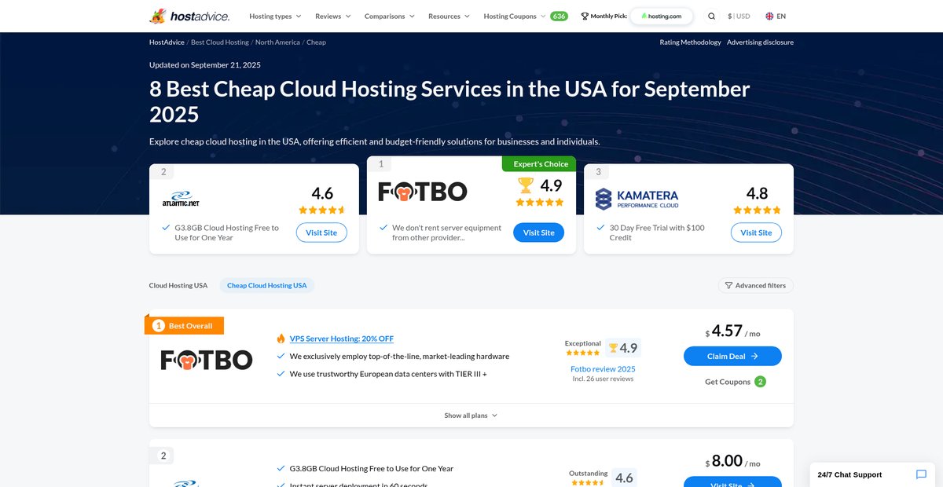
Task: Click the five-star rating under 4.9 in Fotbo card
Action: [x=540, y=202]
